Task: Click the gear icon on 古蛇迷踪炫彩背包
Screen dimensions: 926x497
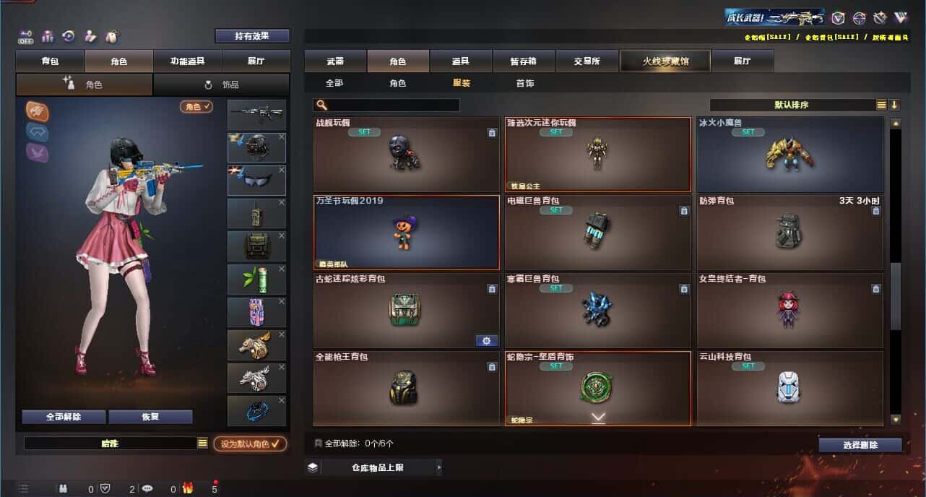Action: (487, 341)
